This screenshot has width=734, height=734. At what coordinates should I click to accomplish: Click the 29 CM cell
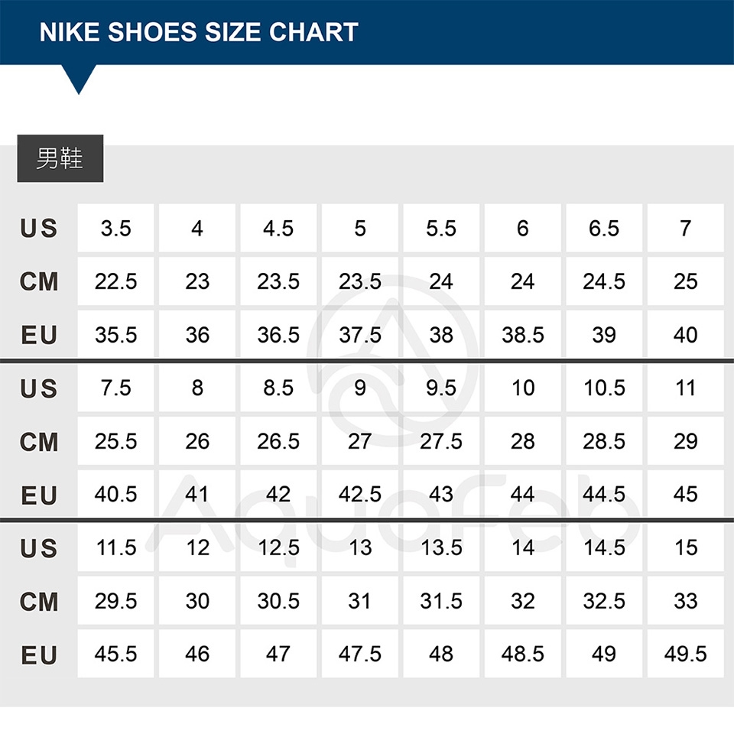click(x=686, y=441)
